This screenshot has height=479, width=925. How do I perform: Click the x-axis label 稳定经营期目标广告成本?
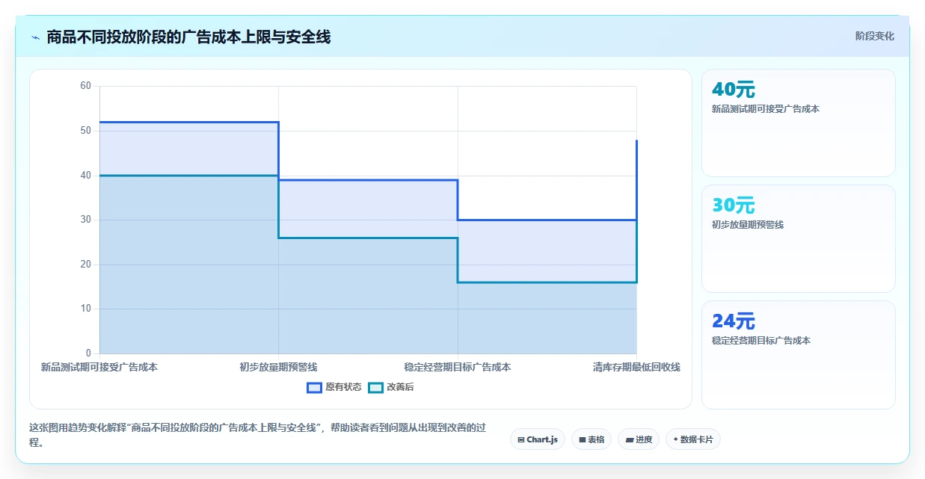[x=458, y=367]
